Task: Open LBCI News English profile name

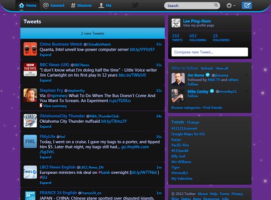Action: click(x=58, y=167)
